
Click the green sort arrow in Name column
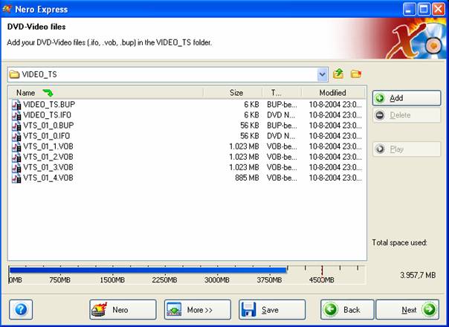click(x=48, y=93)
